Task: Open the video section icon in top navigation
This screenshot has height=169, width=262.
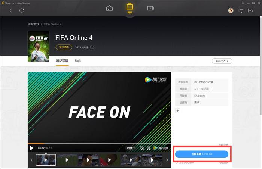Action: point(150,8)
